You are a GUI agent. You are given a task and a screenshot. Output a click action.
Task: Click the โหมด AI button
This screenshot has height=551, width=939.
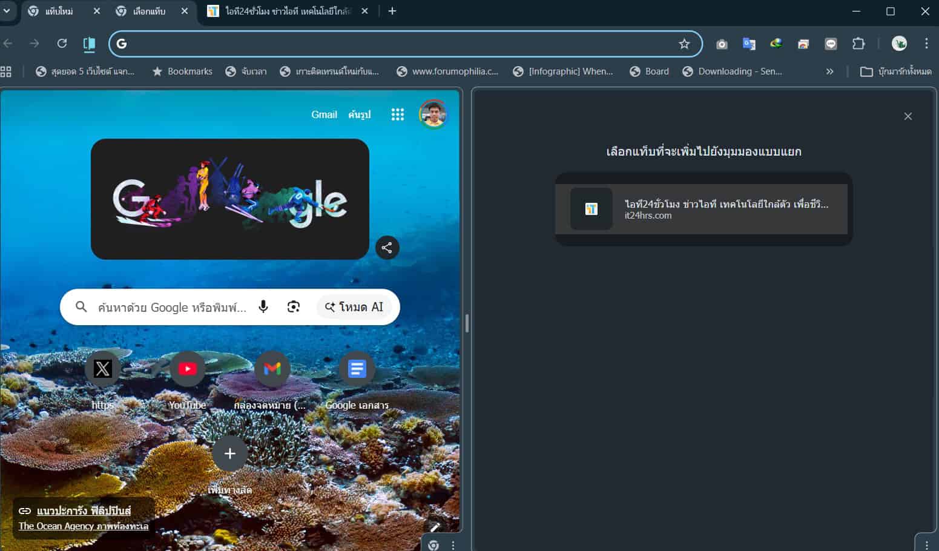pyautogui.click(x=354, y=307)
